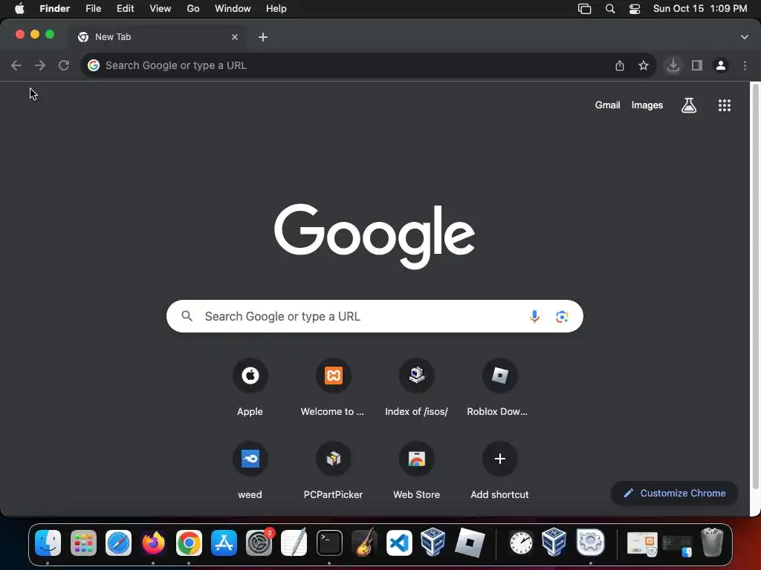This screenshot has height=570, width=761.
Task: Search by image with Google Lens icon
Action: pyautogui.click(x=562, y=316)
